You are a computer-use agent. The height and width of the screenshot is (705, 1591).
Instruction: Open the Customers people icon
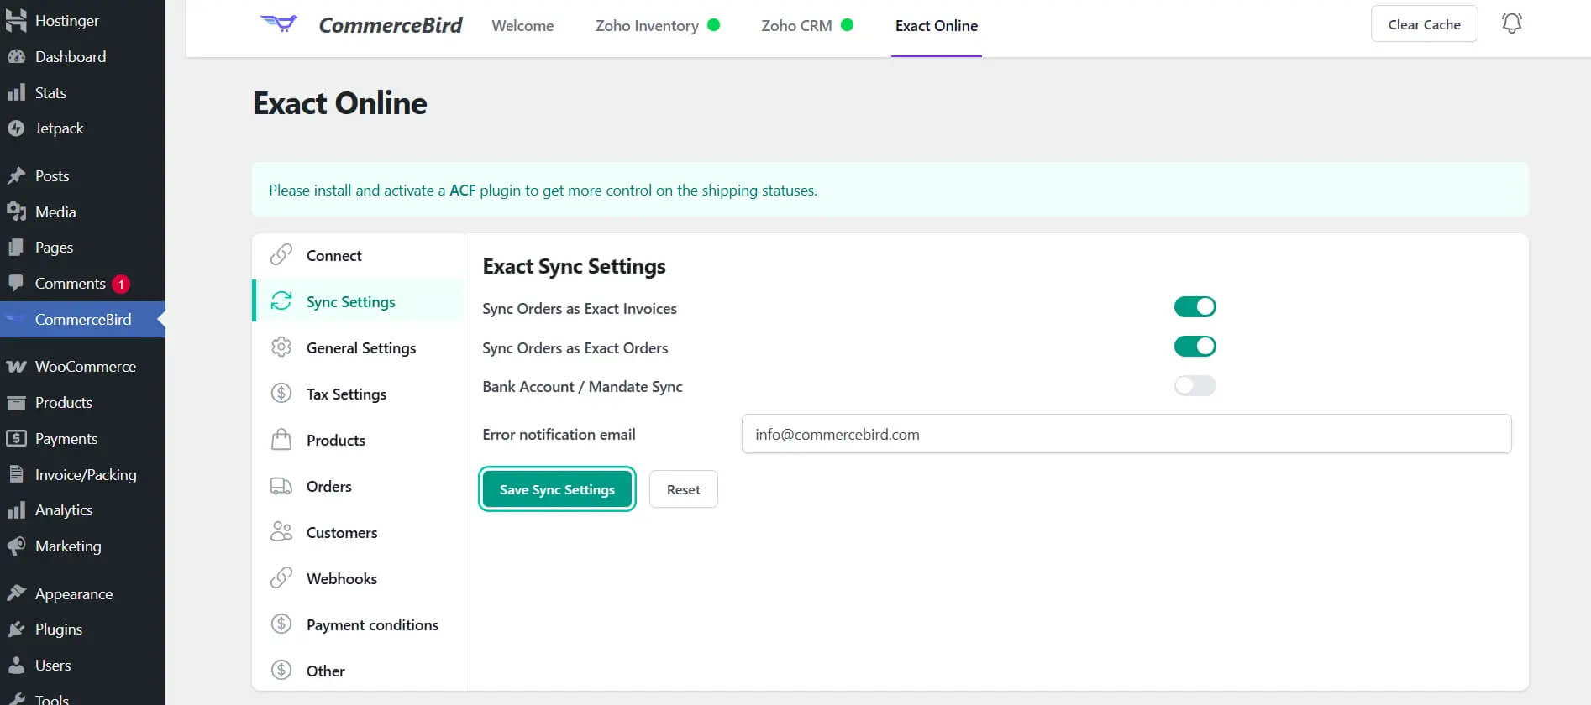(x=281, y=532)
